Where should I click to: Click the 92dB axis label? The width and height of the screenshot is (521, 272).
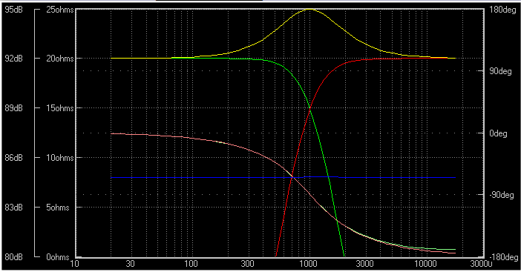coord(13,59)
